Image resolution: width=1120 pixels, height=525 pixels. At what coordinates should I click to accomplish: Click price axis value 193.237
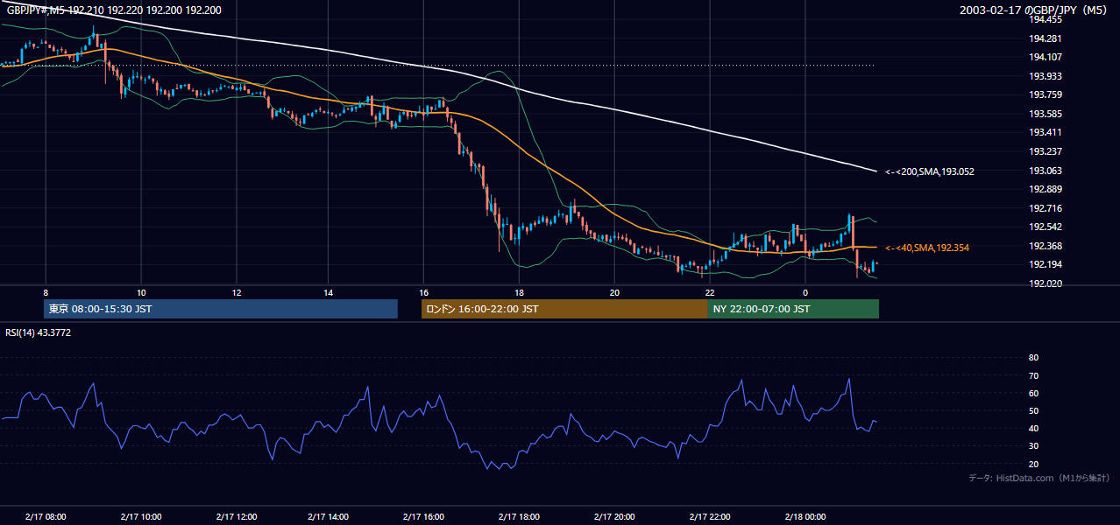1046,151
